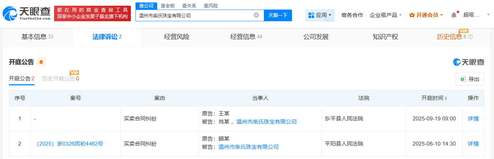Click the 案号 column header

75,98
